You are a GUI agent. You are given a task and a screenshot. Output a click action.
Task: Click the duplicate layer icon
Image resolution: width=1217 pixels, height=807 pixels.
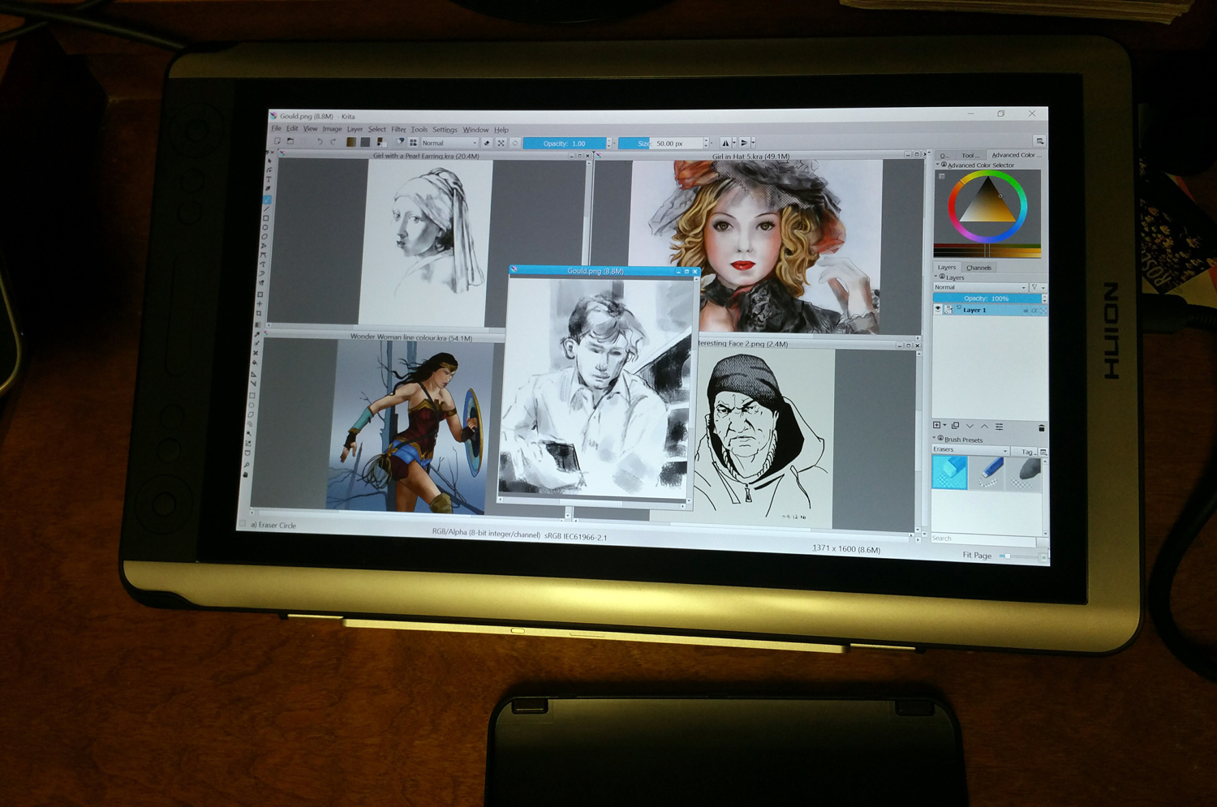[x=955, y=426]
